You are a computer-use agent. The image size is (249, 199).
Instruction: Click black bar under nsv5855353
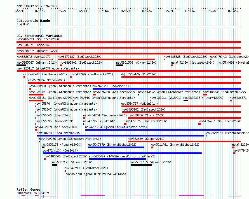(186, 100)
